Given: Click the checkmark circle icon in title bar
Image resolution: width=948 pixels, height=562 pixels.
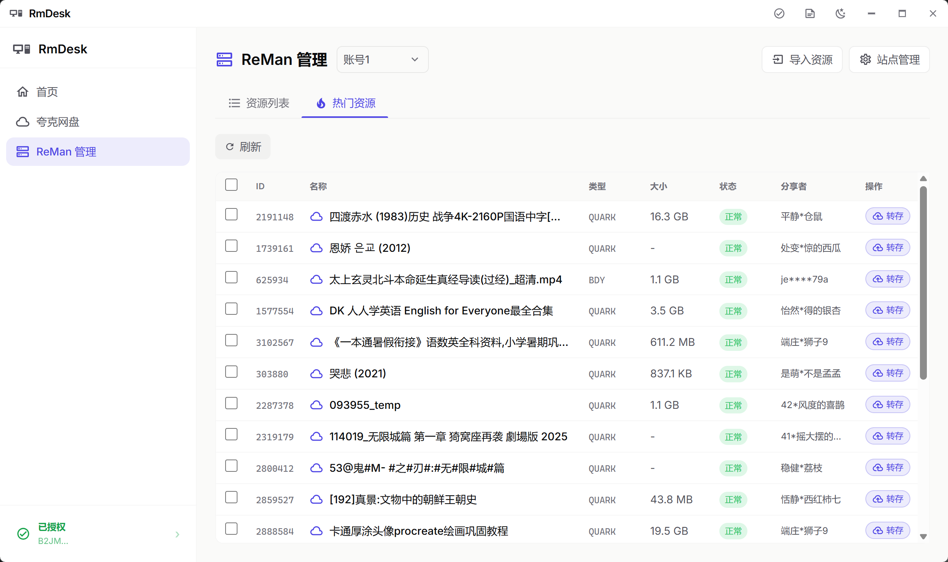Looking at the screenshot, I should [779, 13].
